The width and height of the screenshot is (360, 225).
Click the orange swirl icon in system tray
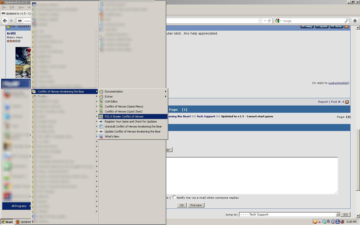pyautogui.click(x=315, y=222)
